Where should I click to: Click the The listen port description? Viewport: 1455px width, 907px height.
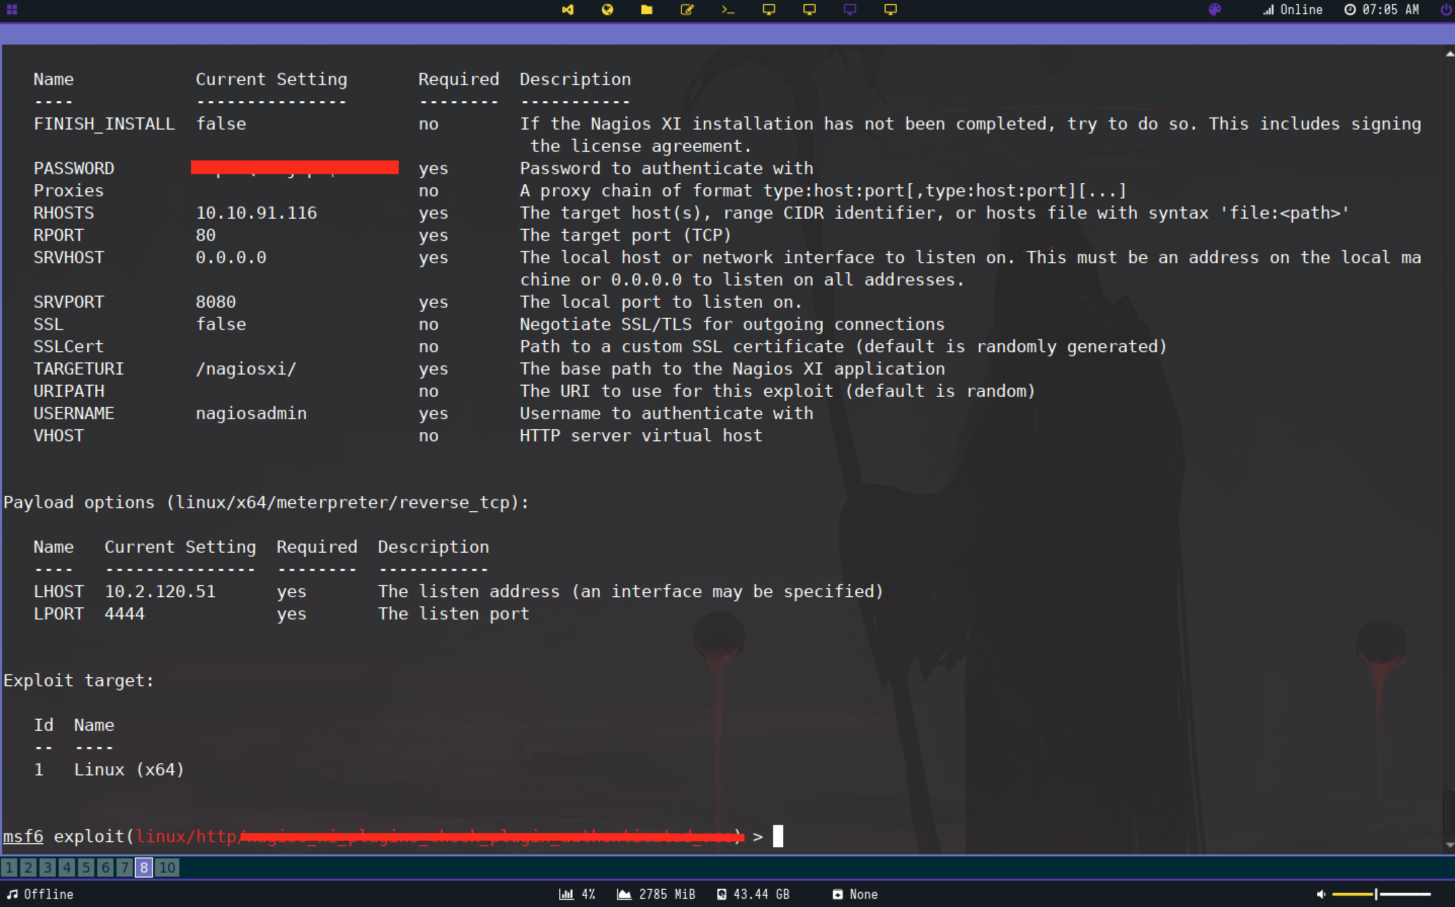tap(454, 613)
